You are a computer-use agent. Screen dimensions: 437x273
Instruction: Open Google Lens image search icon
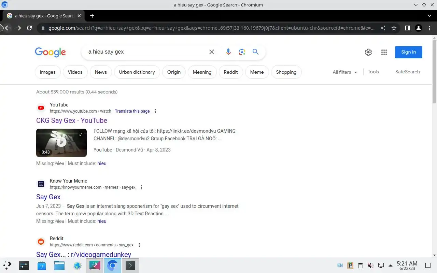(242, 52)
